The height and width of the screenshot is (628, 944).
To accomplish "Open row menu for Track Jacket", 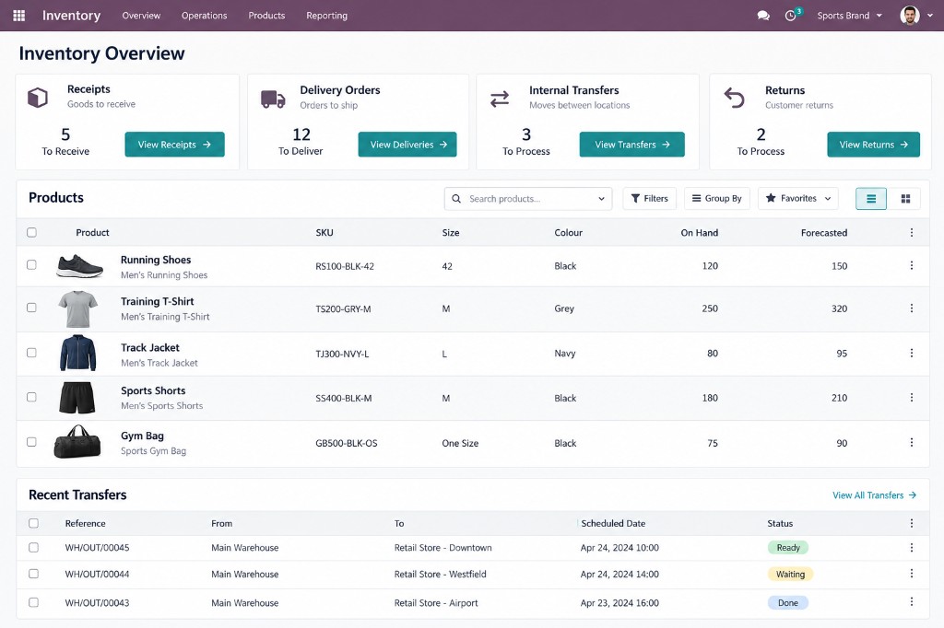I will tap(912, 353).
